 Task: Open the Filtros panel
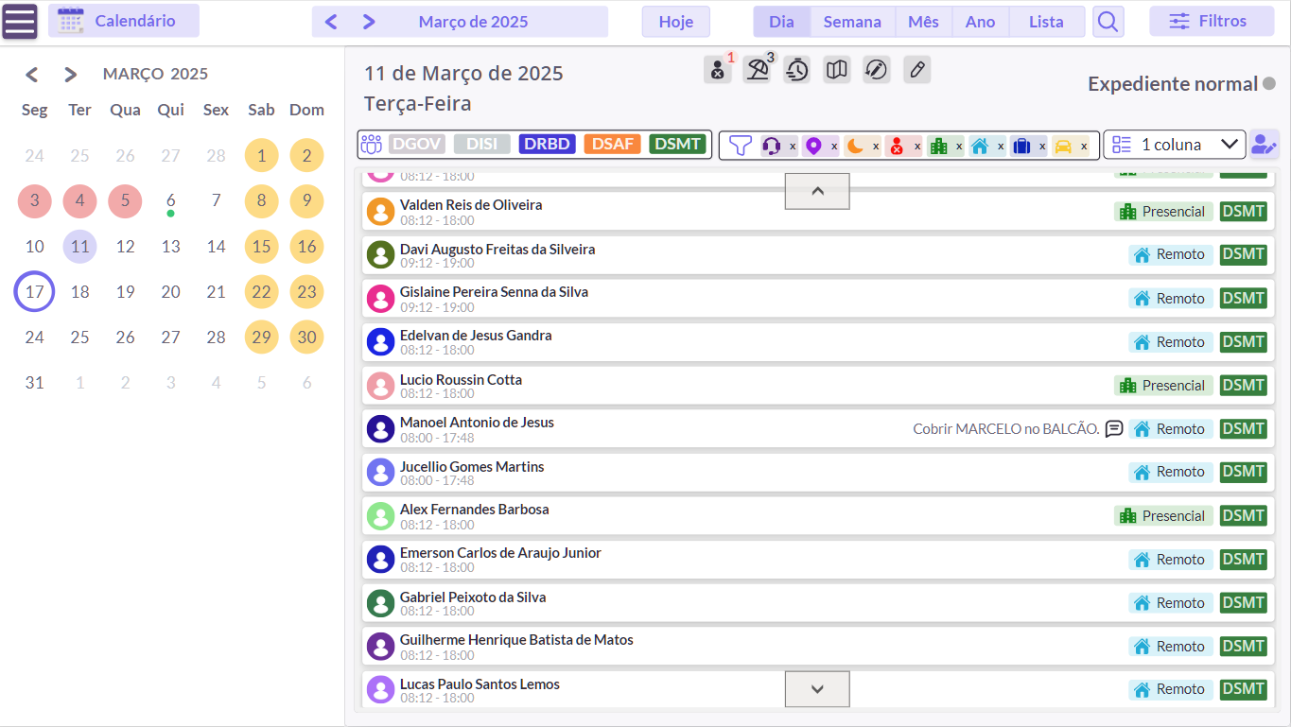tap(1212, 21)
